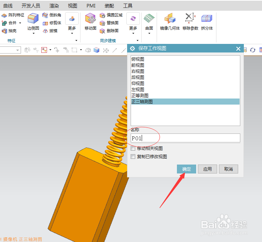The height and width of the screenshot is (242, 262).
Task: Select the Mirror Geometry (镜像几何体) tool
Action: (x=170, y=21)
